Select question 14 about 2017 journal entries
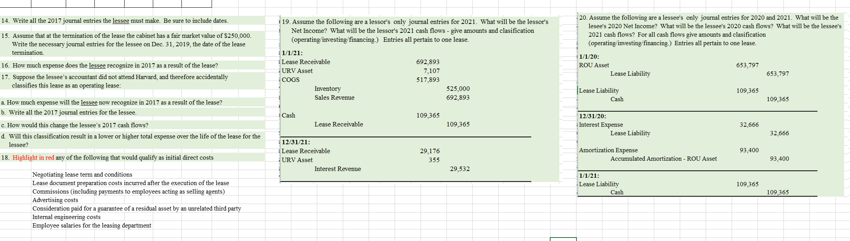This screenshot has width=850, height=241. 115,21
